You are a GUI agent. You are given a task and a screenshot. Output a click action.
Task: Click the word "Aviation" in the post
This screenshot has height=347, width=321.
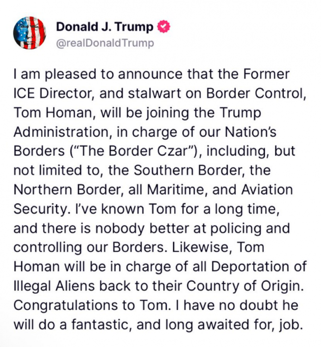[x=270, y=189]
